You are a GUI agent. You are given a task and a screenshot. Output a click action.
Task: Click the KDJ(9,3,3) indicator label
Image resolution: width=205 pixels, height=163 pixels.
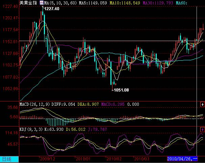pyautogui.click(x=31, y=129)
